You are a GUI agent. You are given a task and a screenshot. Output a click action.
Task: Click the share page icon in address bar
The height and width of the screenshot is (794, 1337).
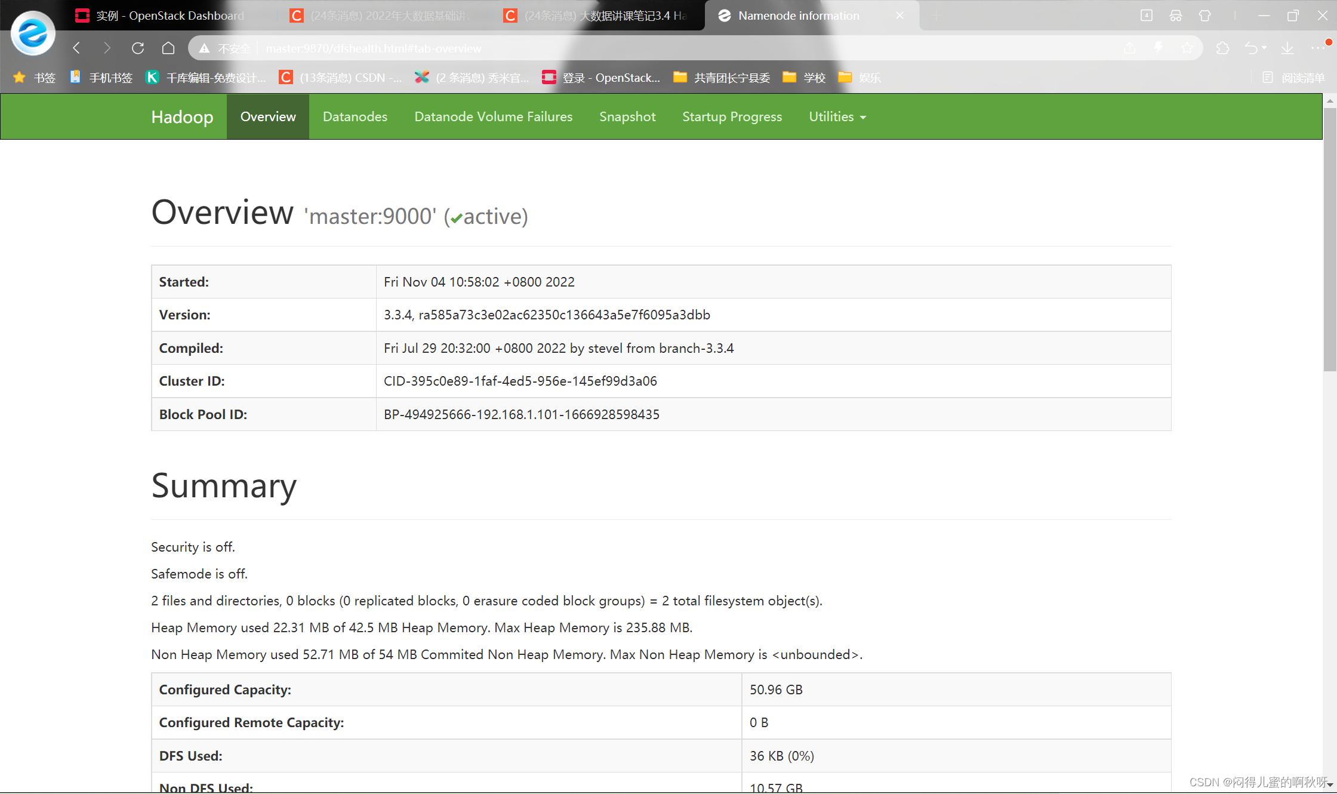pyautogui.click(x=1129, y=48)
